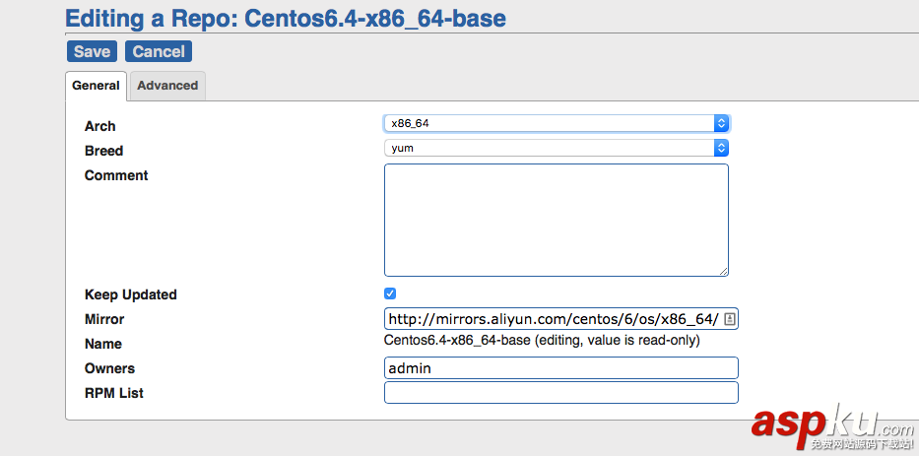Click the read-only Name value text
This screenshot has width=919, height=456.
(x=541, y=341)
